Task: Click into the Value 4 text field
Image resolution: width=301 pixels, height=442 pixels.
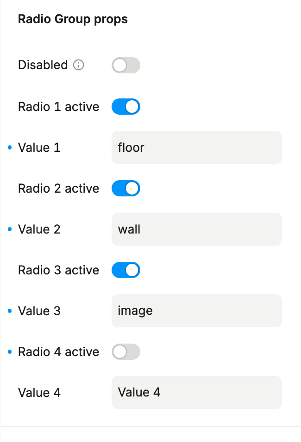Action: pos(196,393)
